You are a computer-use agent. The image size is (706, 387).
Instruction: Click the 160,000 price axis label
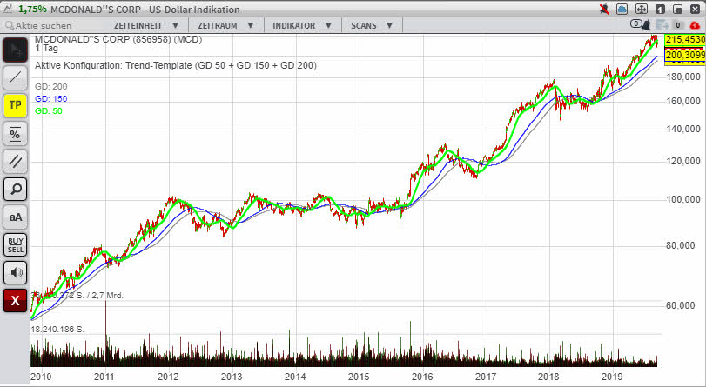(x=683, y=101)
